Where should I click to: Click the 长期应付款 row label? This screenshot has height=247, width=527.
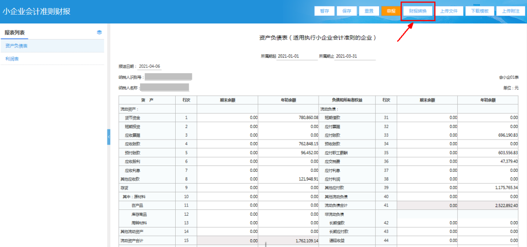(339, 231)
